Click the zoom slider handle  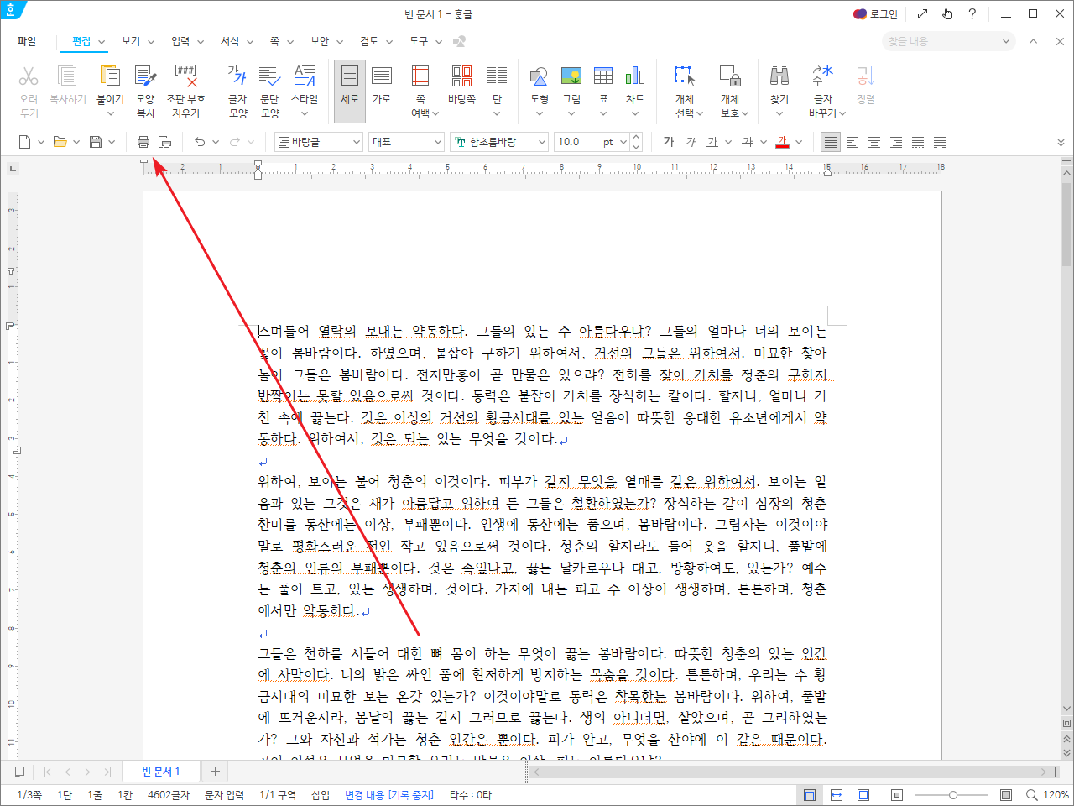953,794
